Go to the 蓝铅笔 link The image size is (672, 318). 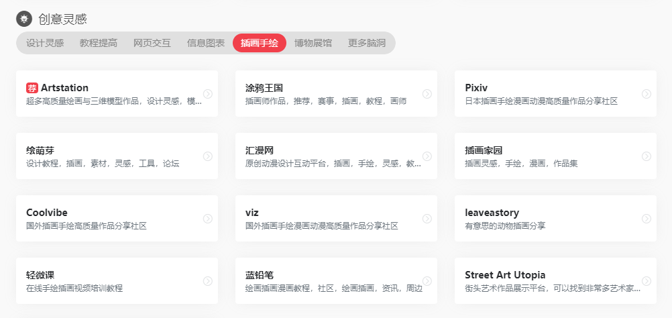pyautogui.click(x=260, y=275)
